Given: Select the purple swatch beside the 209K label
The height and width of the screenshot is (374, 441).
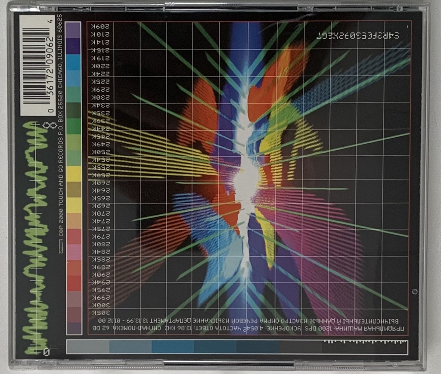Looking at the screenshot, I should click(x=74, y=28).
